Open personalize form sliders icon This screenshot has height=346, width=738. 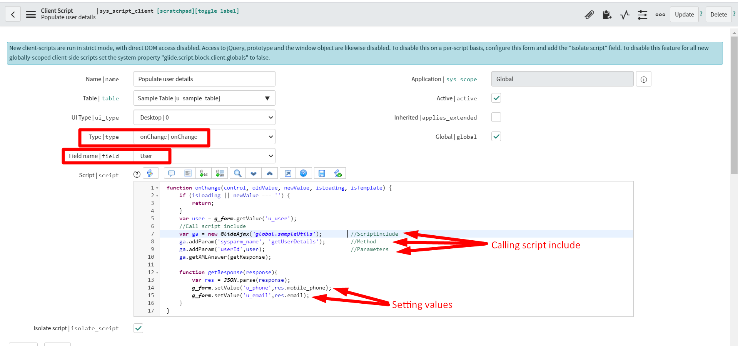642,15
